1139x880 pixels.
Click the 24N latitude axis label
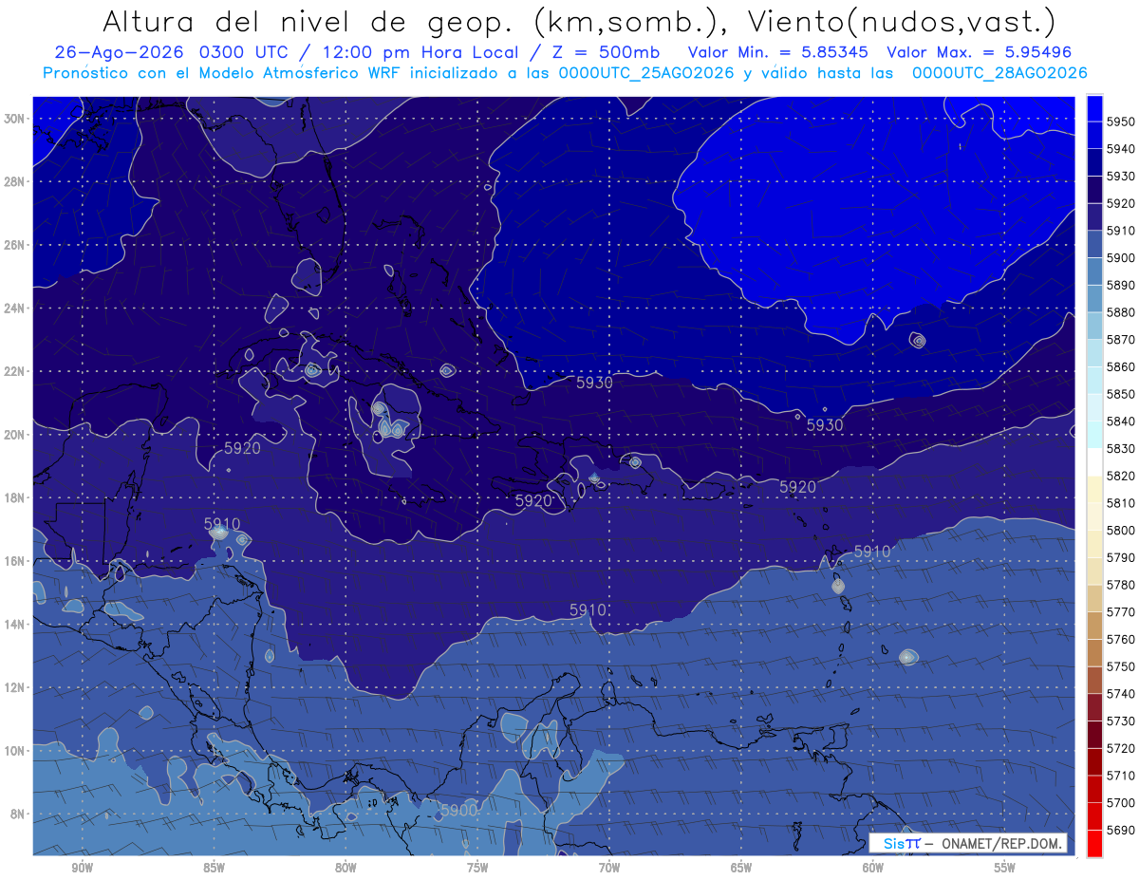14,309
